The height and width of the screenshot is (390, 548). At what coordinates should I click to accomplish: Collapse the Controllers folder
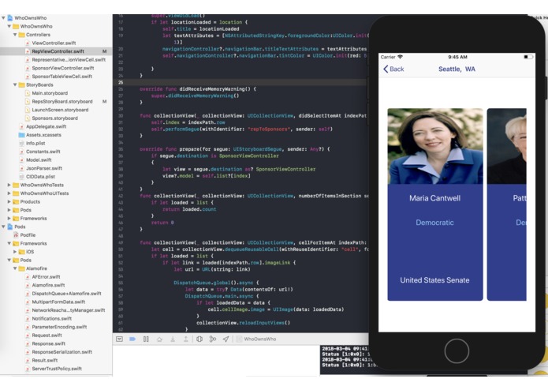[15, 35]
